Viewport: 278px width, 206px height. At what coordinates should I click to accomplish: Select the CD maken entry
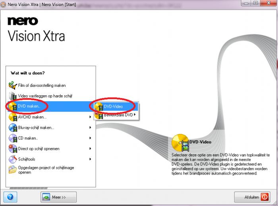pos(51,138)
